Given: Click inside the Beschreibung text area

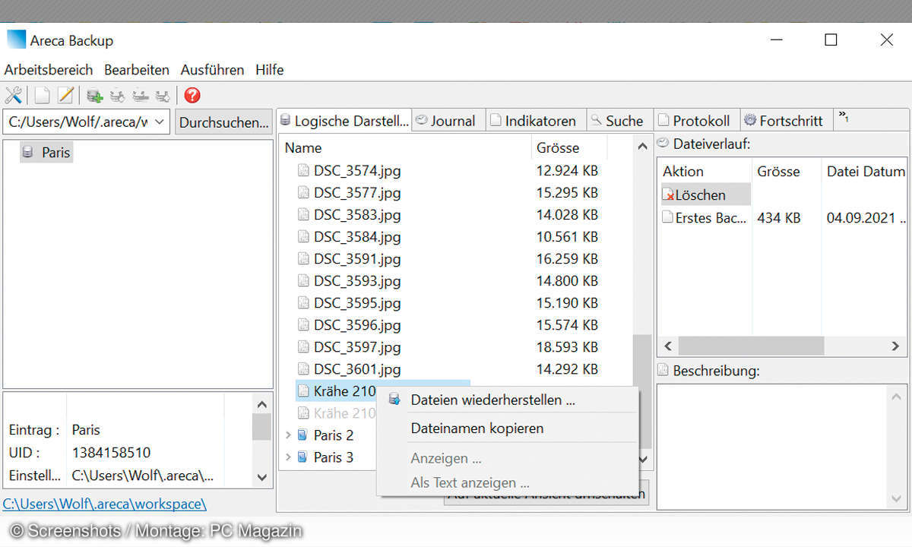Looking at the screenshot, I should (x=771, y=446).
